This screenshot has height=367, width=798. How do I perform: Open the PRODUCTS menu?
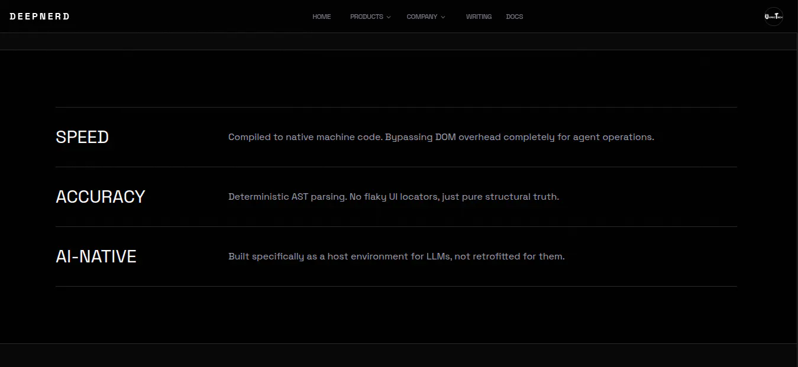coord(370,17)
